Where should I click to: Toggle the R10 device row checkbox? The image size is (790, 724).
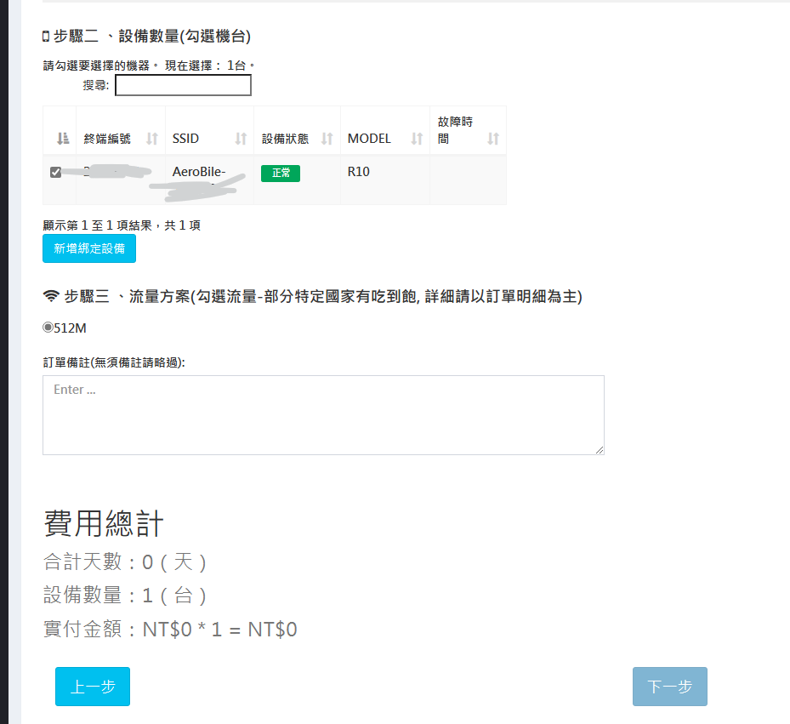(56, 173)
